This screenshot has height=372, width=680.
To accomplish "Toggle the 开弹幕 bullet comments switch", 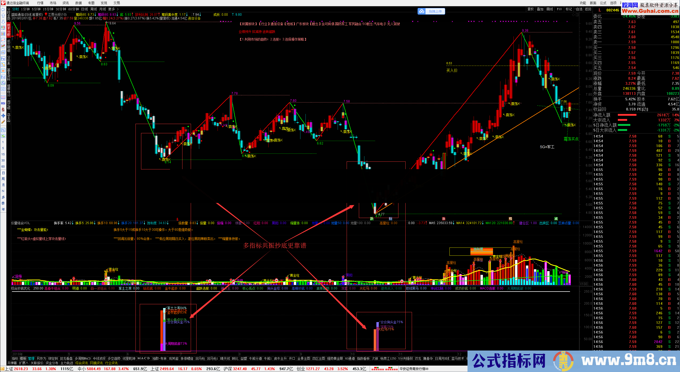I will point(12,363).
